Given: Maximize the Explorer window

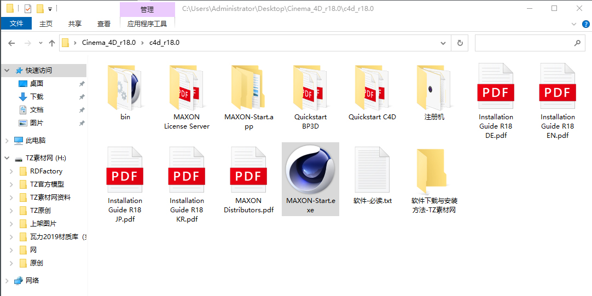Looking at the screenshot, I should coord(554,8).
